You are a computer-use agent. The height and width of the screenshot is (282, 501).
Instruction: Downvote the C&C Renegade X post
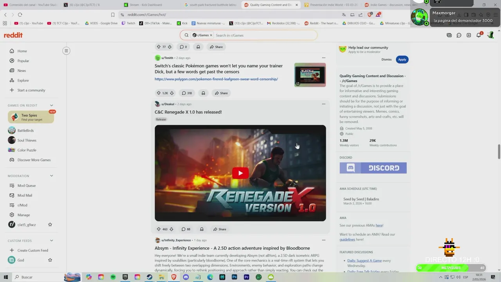[x=171, y=229]
